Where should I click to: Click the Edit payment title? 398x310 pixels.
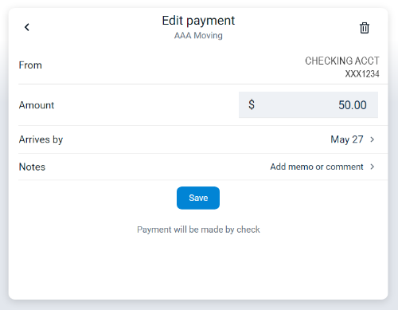pyautogui.click(x=198, y=21)
